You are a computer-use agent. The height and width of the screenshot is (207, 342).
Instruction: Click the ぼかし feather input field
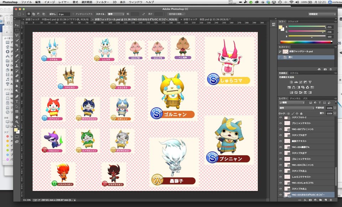[64, 14]
